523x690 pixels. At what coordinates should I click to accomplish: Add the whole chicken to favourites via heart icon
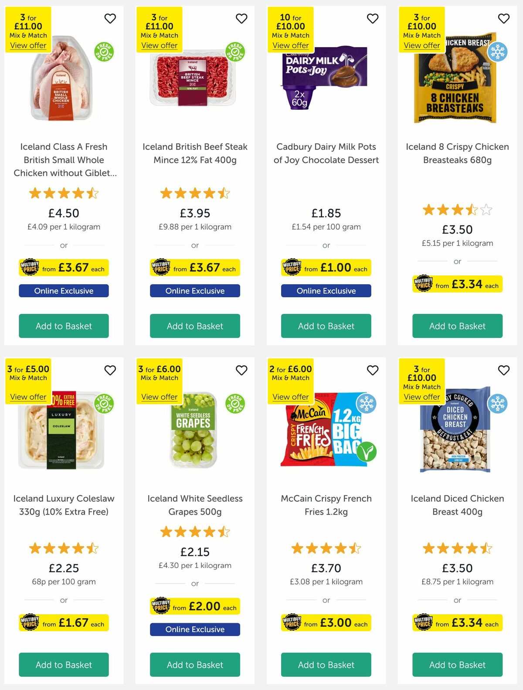(110, 18)
